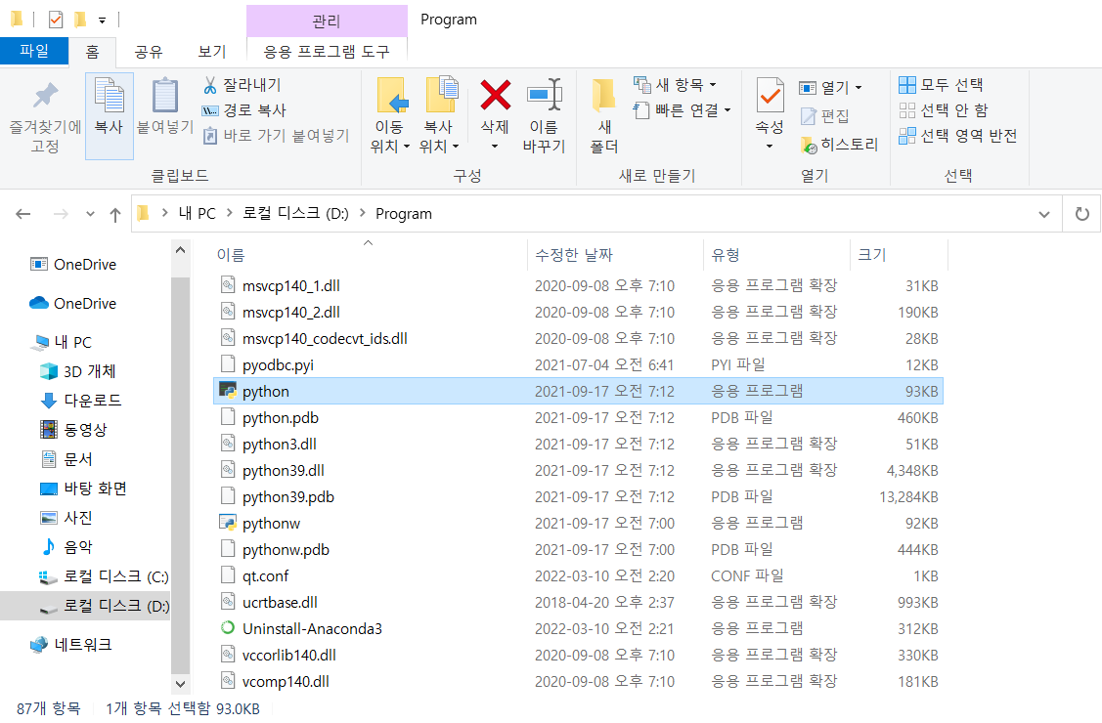Click the Program address path field
1102x723 pixels.
tap(404, 213)
